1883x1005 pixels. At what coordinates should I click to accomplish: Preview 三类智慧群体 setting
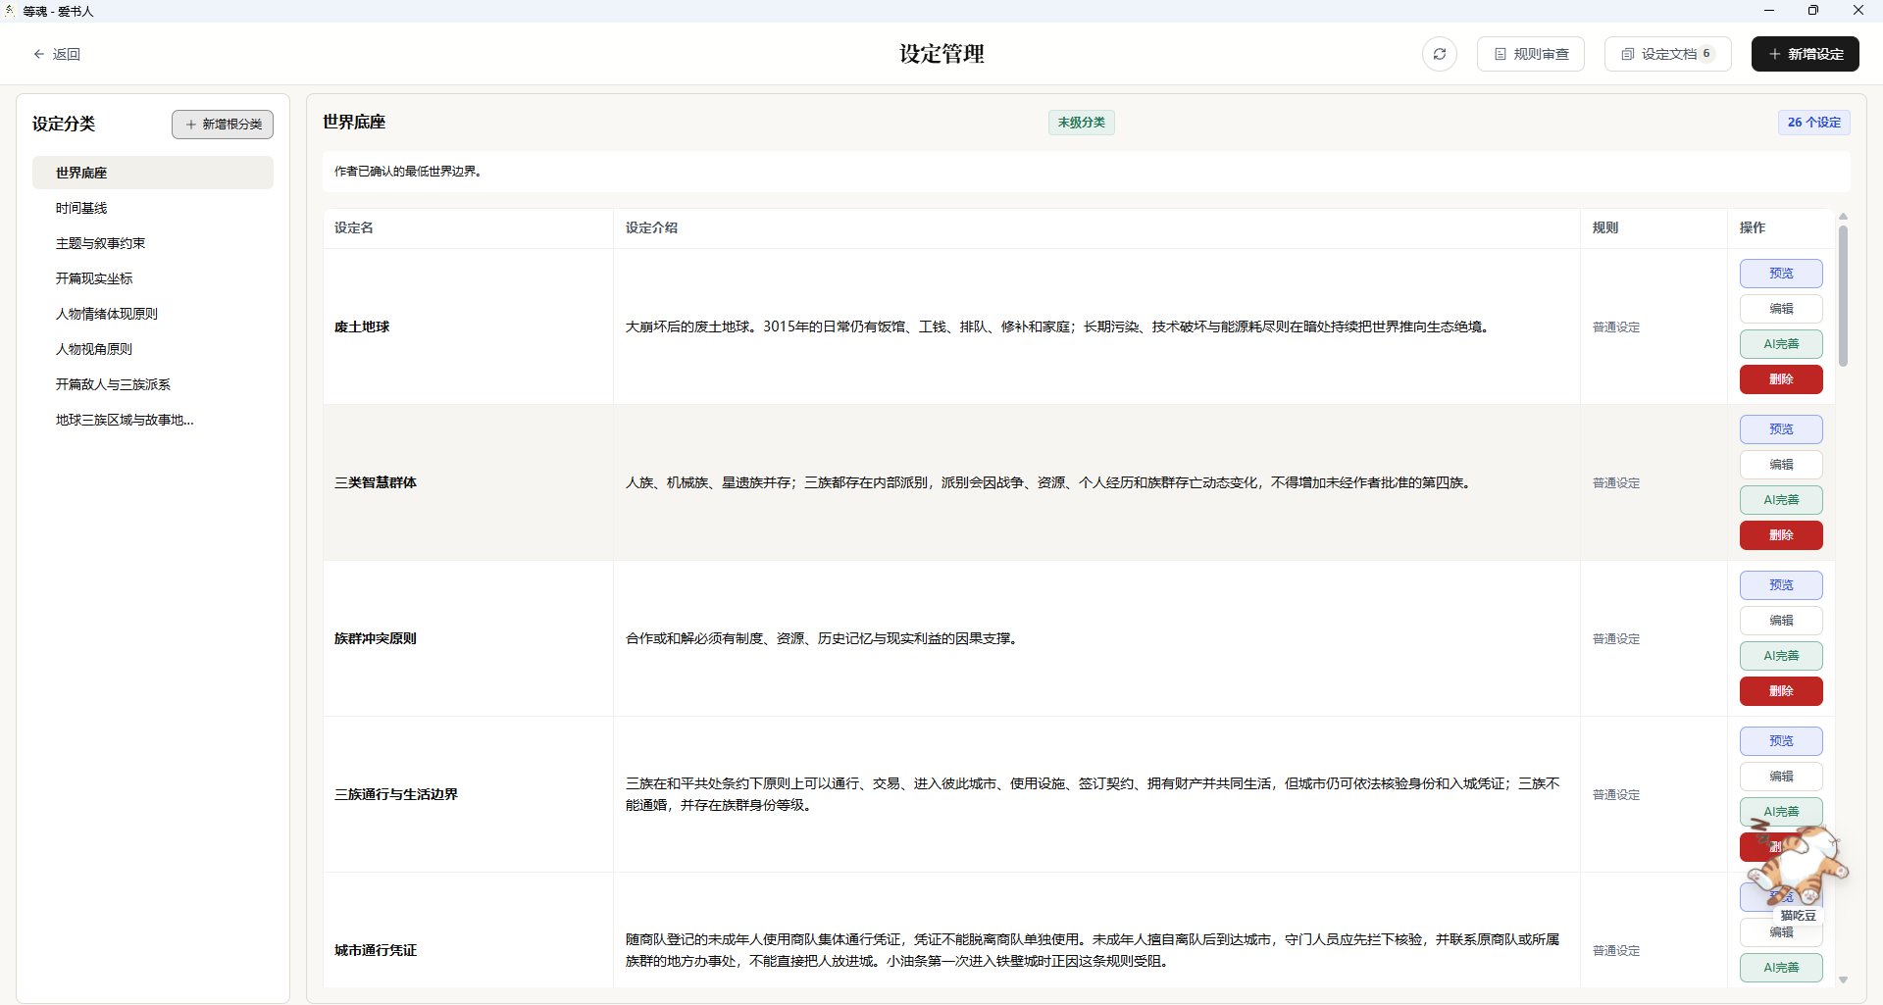[1781, 429]
